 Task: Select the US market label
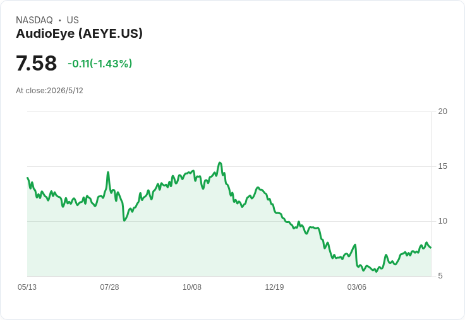pos(73,20)
